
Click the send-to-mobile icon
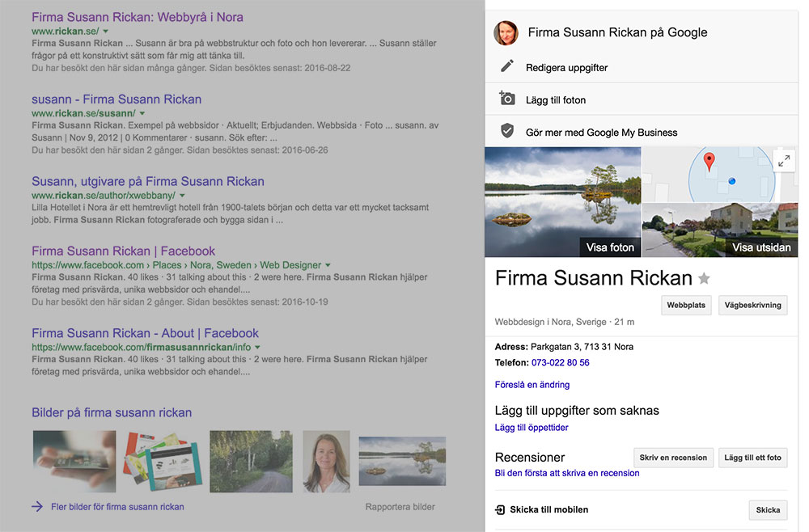[500, 510]
